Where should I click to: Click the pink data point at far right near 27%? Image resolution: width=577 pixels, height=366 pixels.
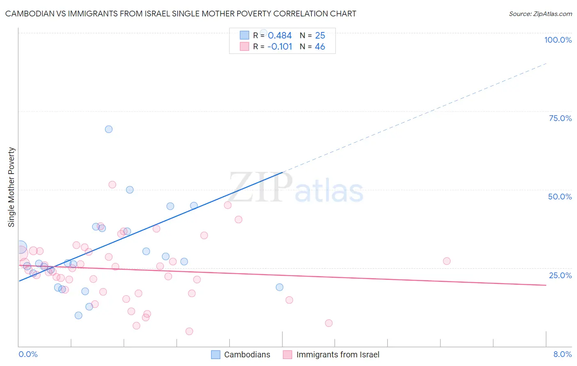click(x=447, y=261)
